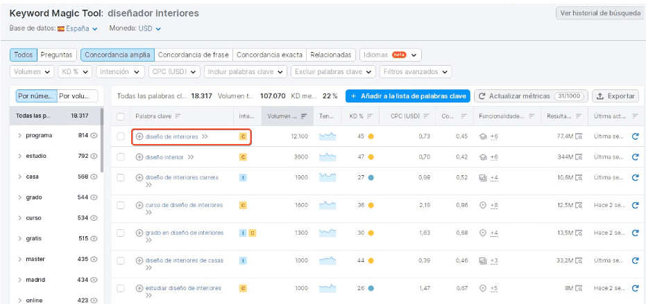The height and width of the screenshot is (304, 646).
Task: Open the CPC (USD) filter dropdown
Action: (x=174, y=71)
